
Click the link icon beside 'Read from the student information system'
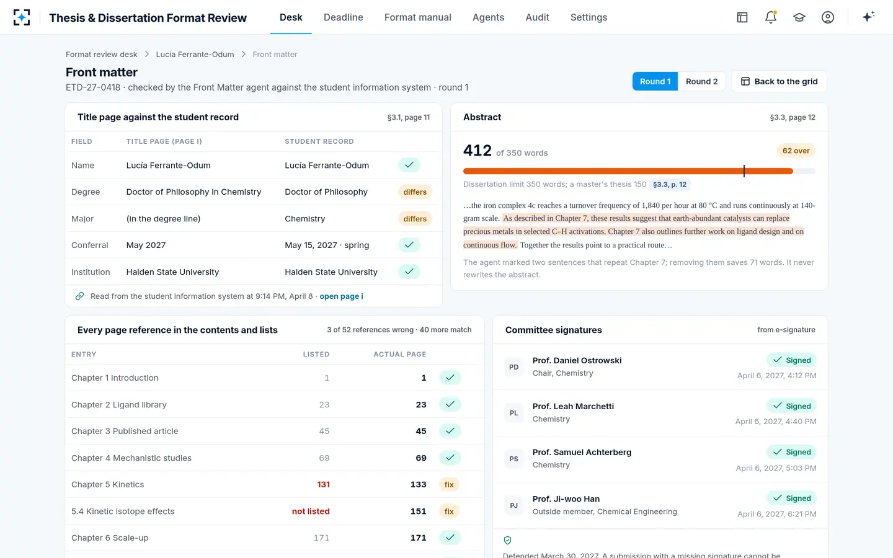click(x=79, y=296)
